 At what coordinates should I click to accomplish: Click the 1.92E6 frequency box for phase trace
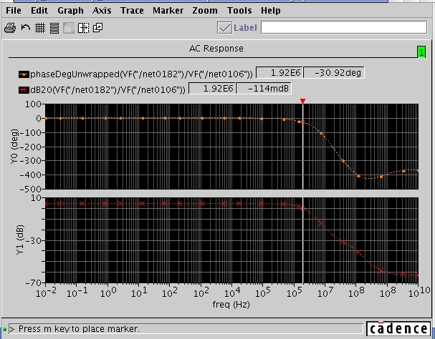pyautogui.click(x=279, y=73)
